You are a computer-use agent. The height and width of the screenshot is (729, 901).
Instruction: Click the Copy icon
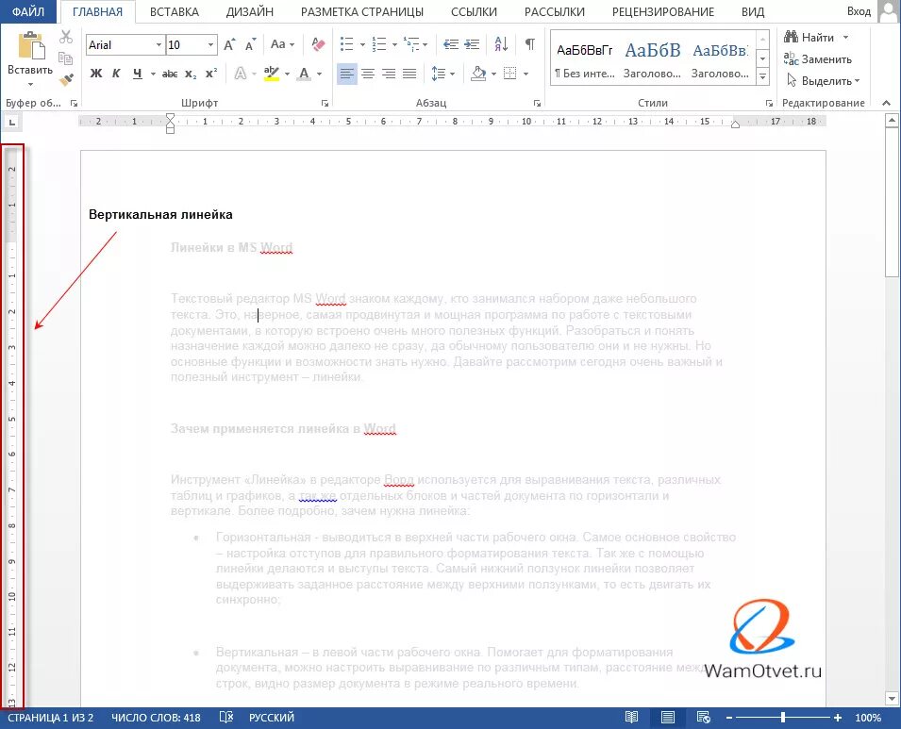(x=66, y=58)
